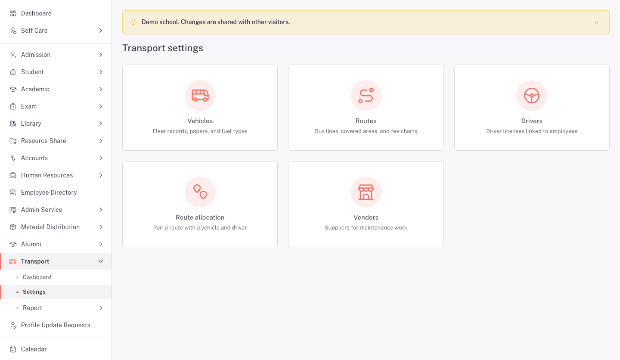620x360 pixels.
Task: Open the Route allocation card title
Action: [x=200, y=217]
